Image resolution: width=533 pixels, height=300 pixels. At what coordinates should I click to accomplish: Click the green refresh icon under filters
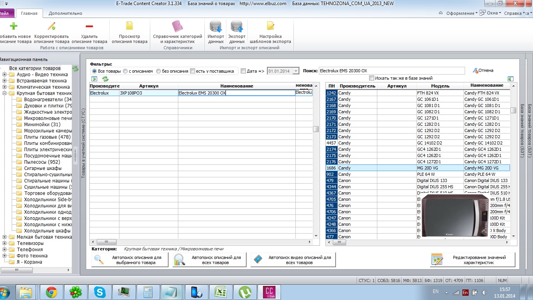pyautogui.click(x=105, y=79)
